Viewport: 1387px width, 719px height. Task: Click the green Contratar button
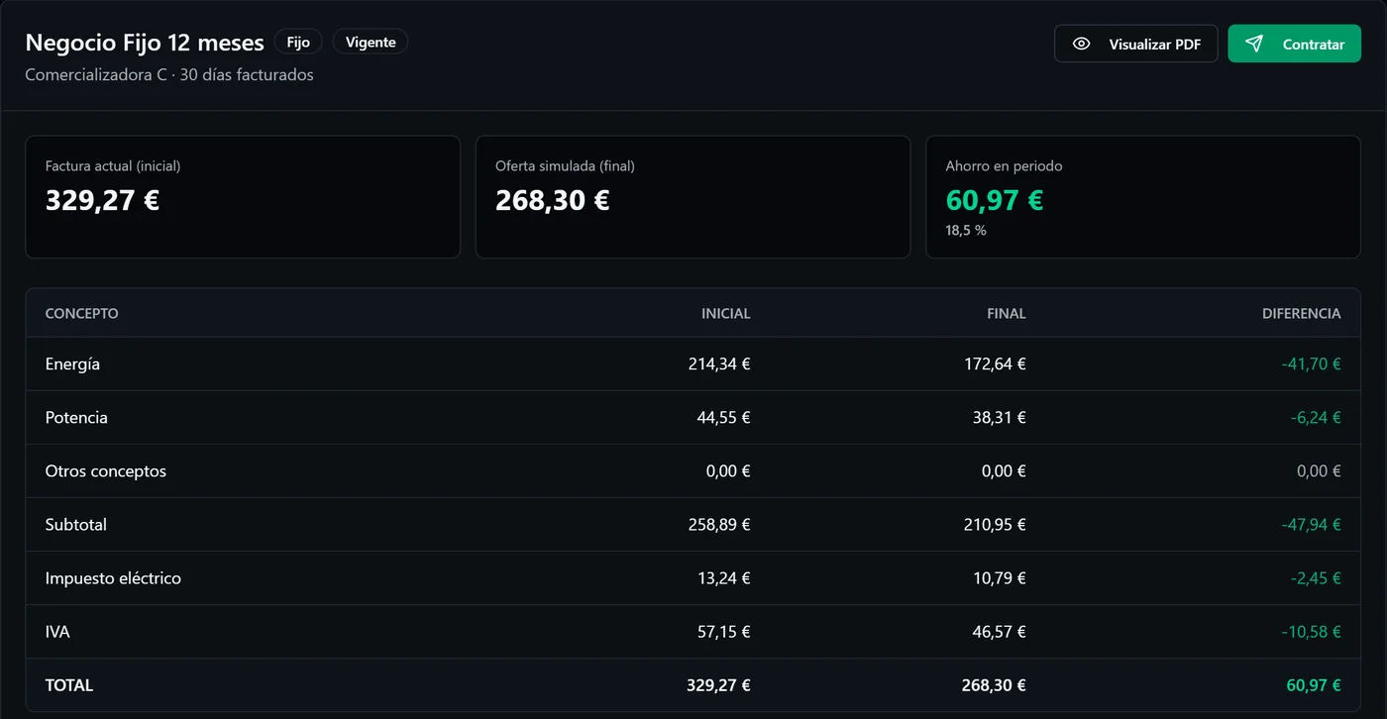(x=1295, y=44)
